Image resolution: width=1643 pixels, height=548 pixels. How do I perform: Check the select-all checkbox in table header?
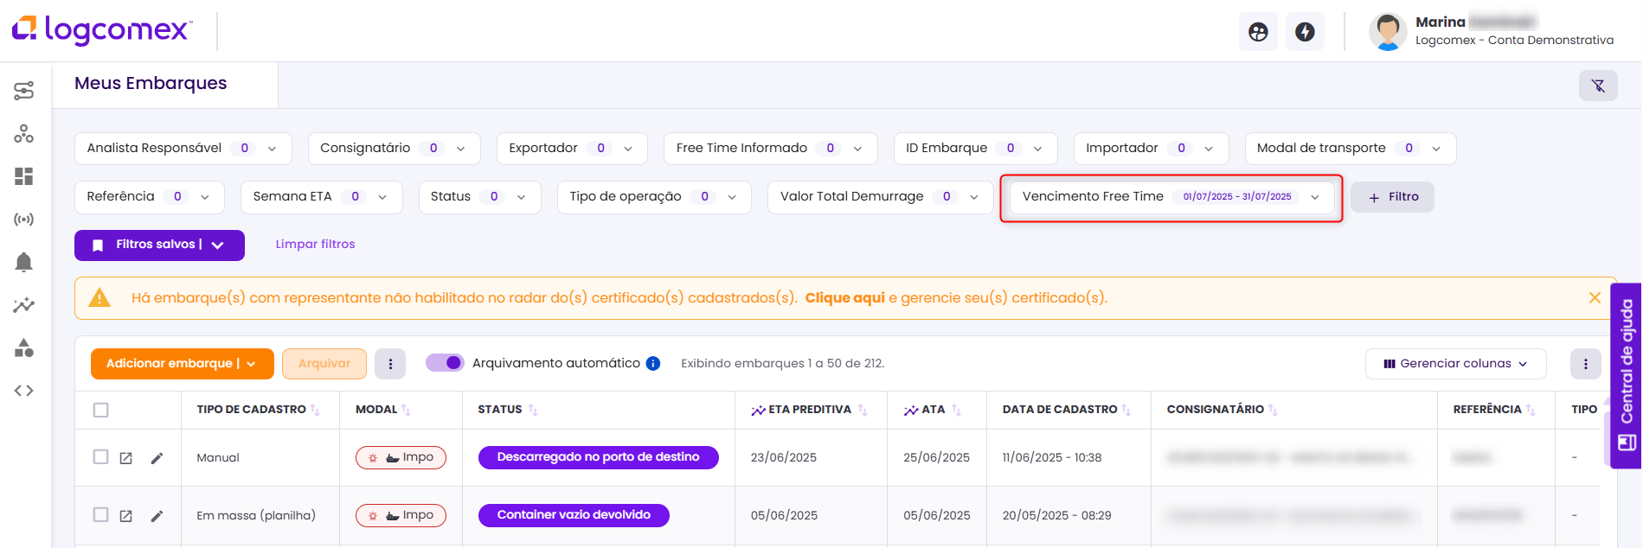point(101,410)
